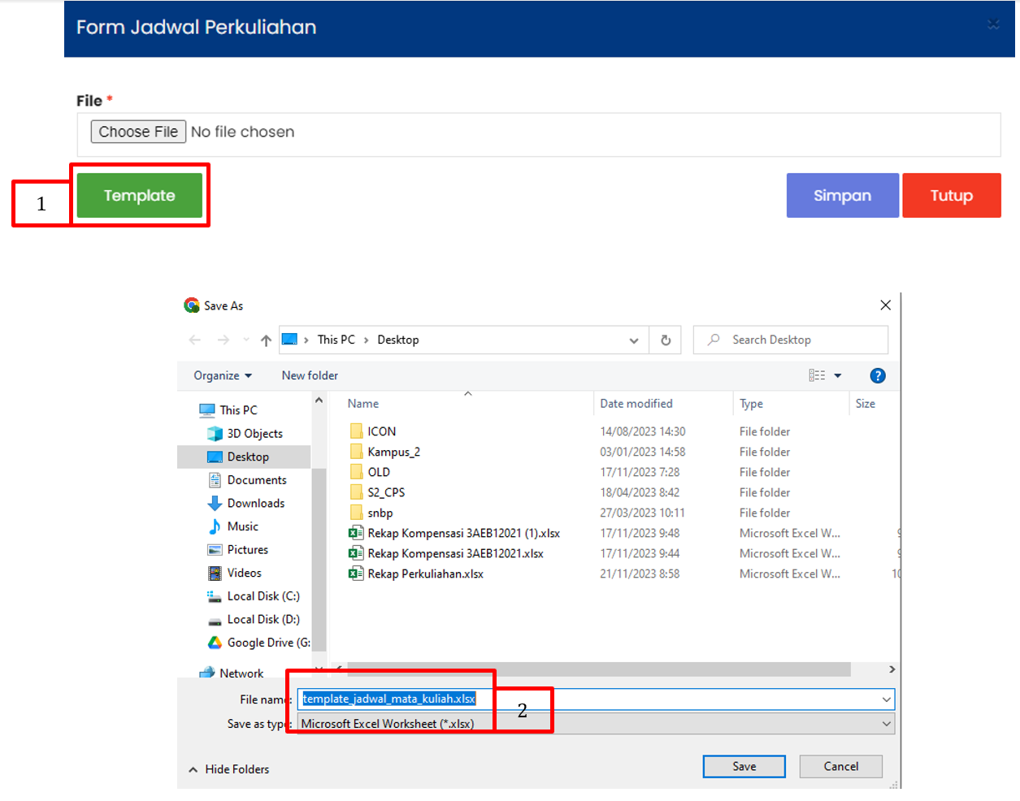Click Hide Folders expander
Viewport: 1020px width, 801px height.
tap(229, 769)
